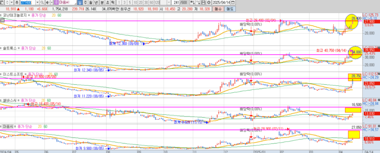This screenshot has width=380, height=153.
Task: Click the 이스트소프트 chart title
Action: (x=13, y=74)
